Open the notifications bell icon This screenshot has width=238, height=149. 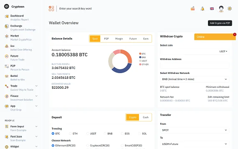[x=202, y=9]
